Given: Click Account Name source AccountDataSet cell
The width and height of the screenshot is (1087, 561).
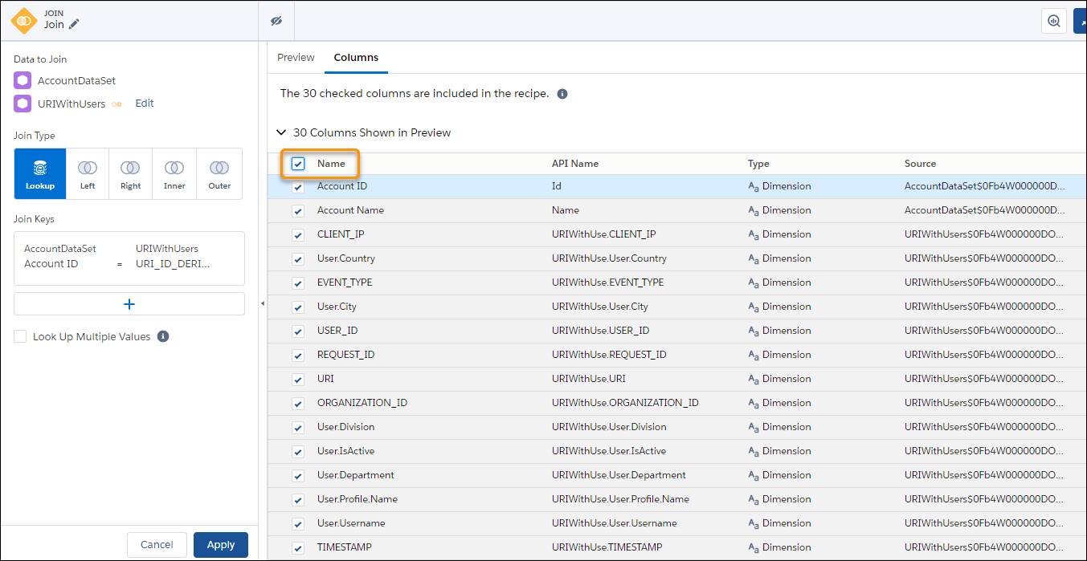Looking at the screenshot, I should (x=985, y=210).
